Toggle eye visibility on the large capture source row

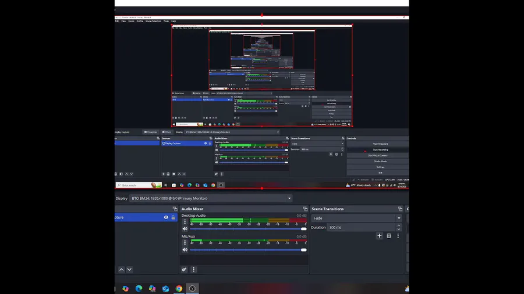[166, 217]
